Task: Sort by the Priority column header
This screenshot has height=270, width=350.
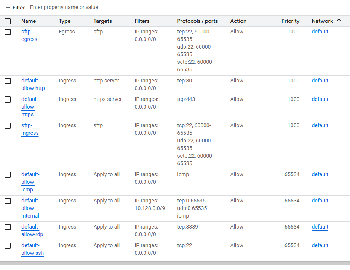Action: click(290, 21)
